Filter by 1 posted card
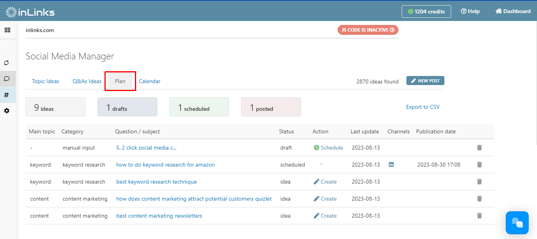The image size is (537, 239). point(271,107)
